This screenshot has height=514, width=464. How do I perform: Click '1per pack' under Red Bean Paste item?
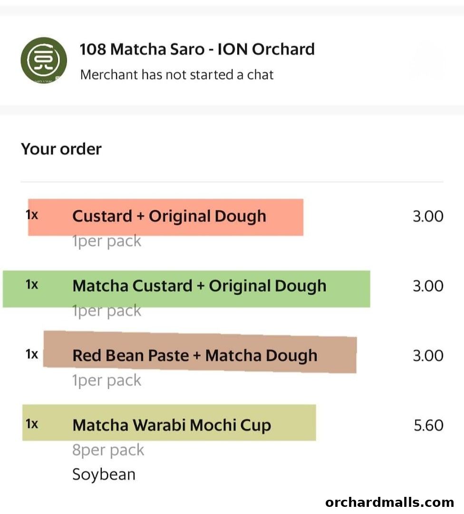coord(106,380)
